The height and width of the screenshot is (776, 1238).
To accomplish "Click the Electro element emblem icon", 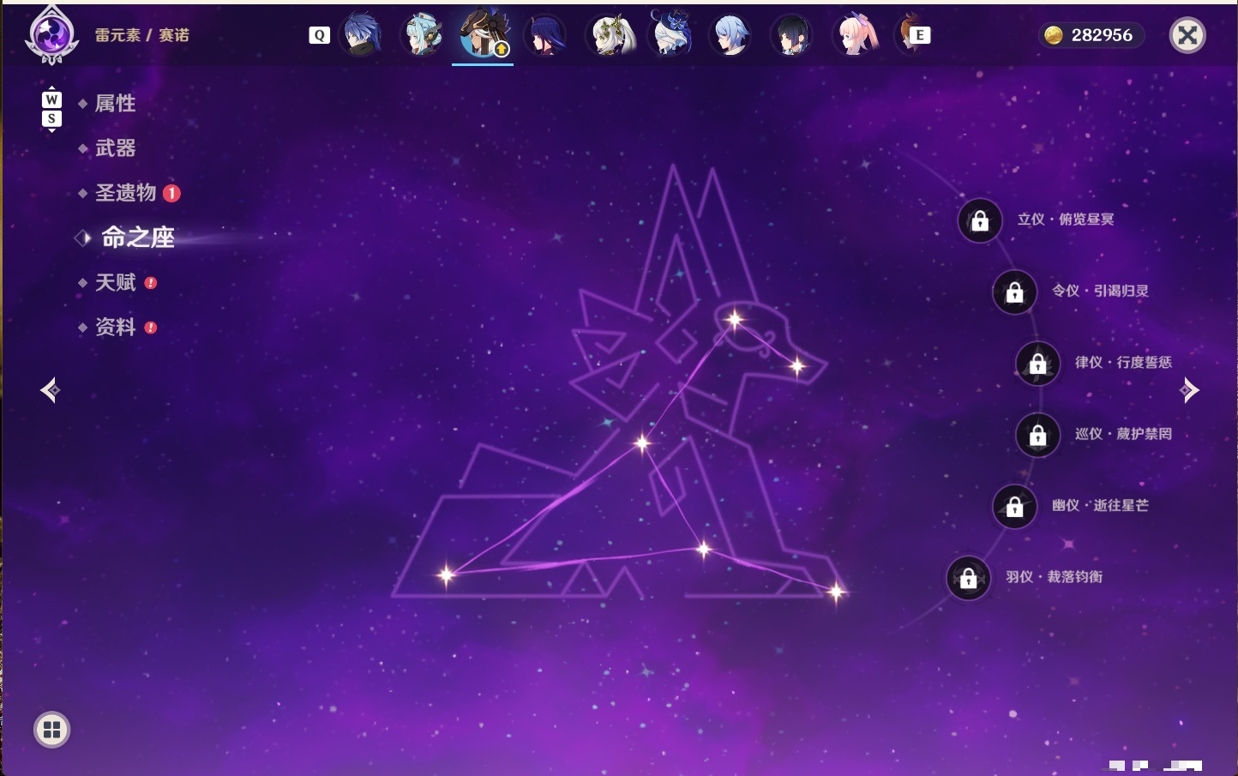I will tap(52, 36).
